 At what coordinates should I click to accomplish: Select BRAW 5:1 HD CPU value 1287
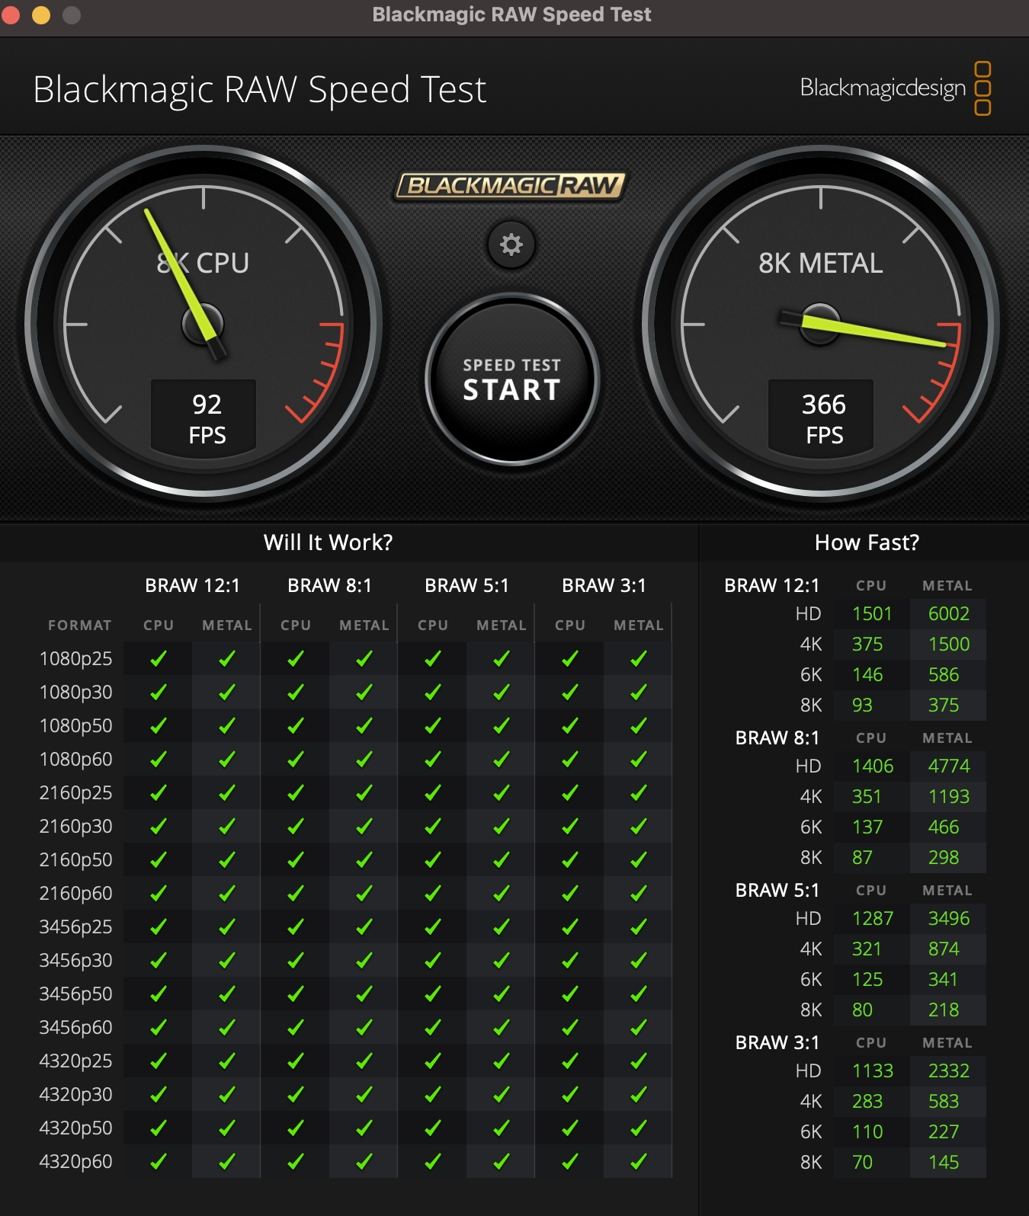click(873, 919)
